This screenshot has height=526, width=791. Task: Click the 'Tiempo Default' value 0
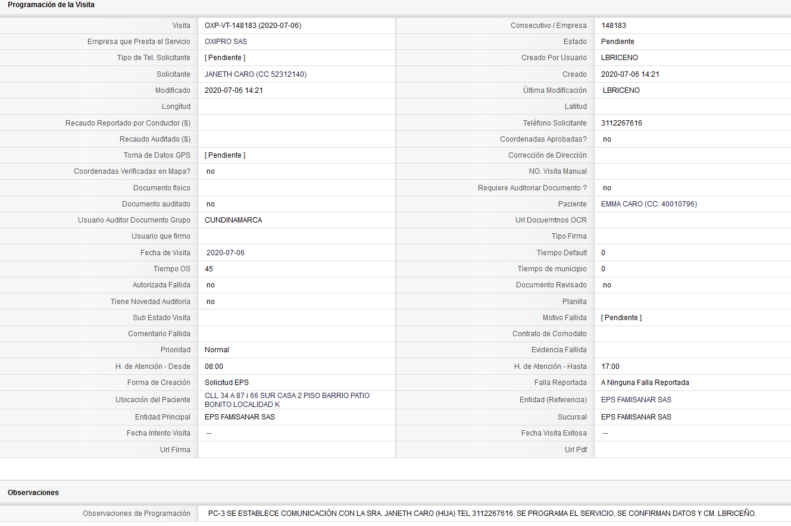(x=603, y=253)
